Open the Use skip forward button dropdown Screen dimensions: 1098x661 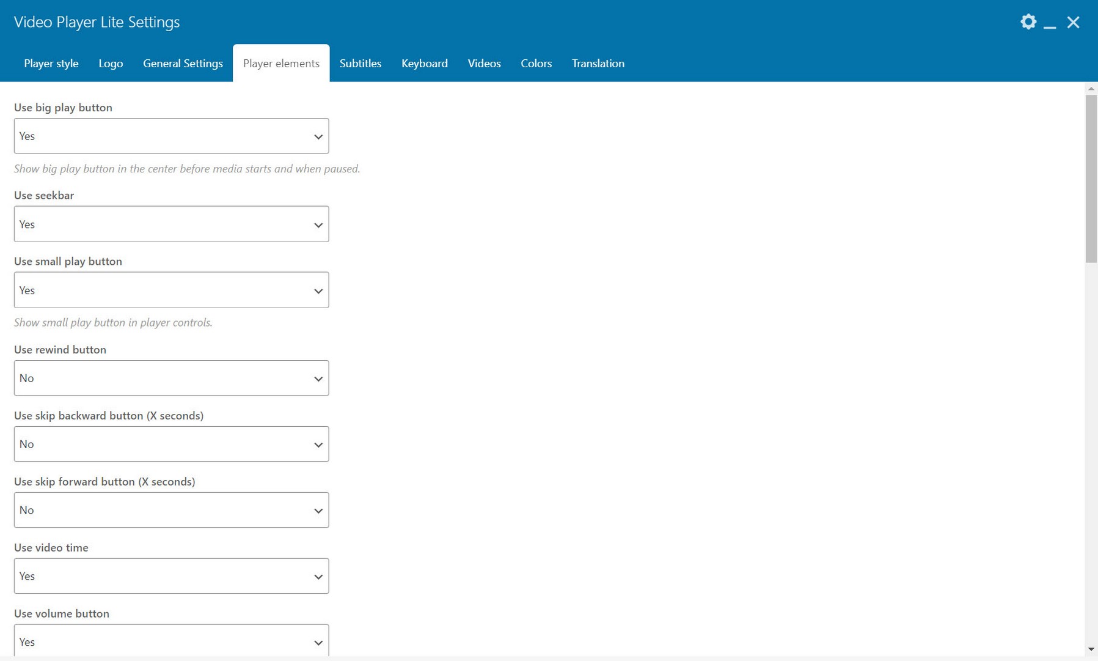pos(171,511)
